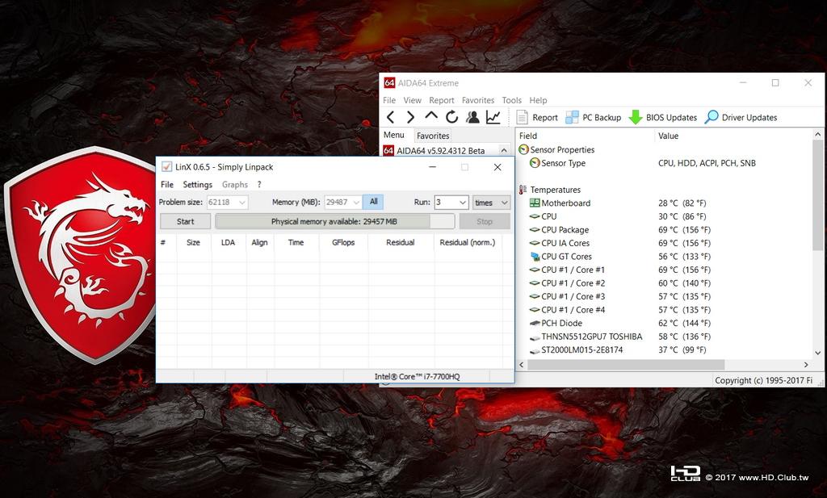Screen dimensions: 827x498
Task: Click the AIDA64 vertical scrollbar down arrow
Action: [x=818, y=353]
